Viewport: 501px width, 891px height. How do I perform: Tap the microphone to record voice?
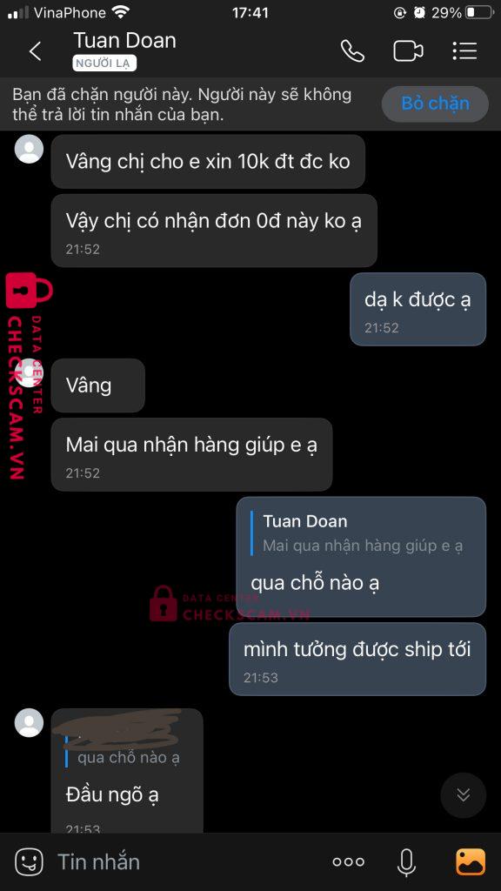pos(405,862)
